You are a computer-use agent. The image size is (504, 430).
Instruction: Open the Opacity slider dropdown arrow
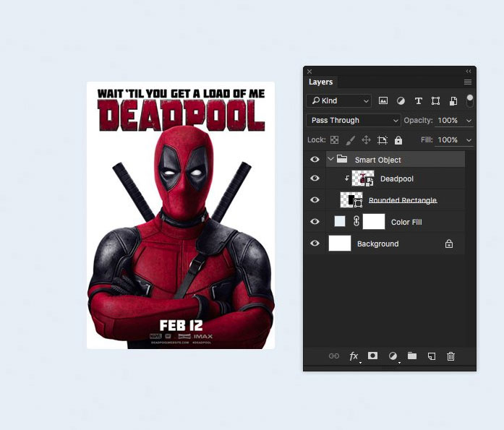pos(469,121)
